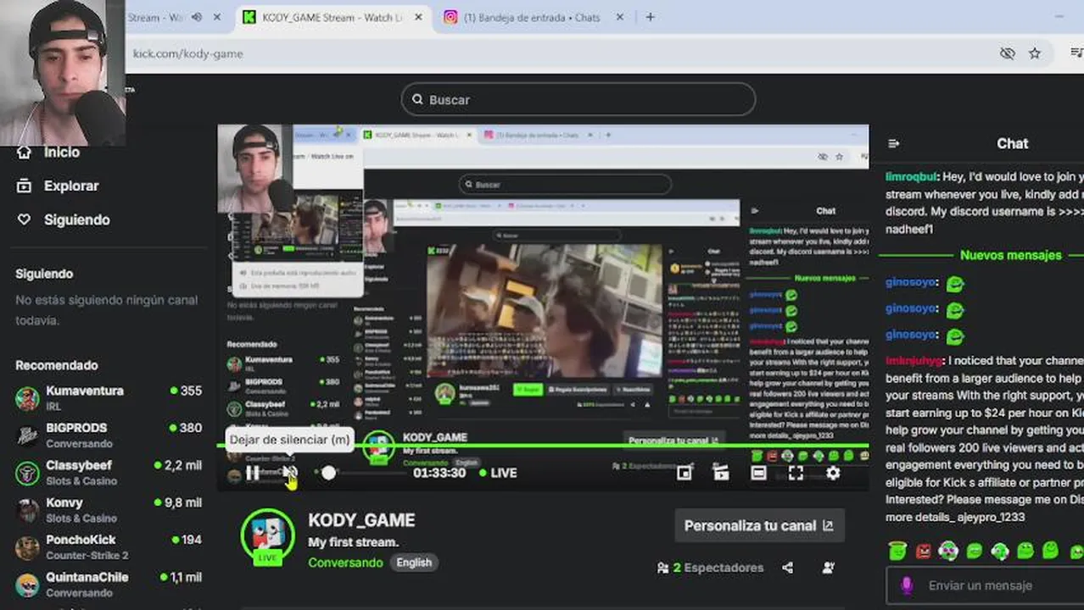Click the kick.com/kody-game address bar
1084x610 pixels.
[x=188, y=53]
